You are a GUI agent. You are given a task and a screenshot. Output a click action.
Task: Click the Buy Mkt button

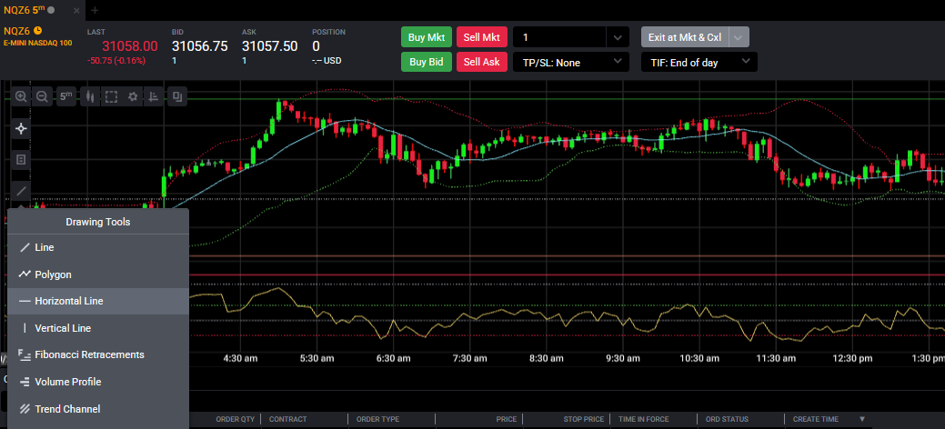[x=426, y=36]
